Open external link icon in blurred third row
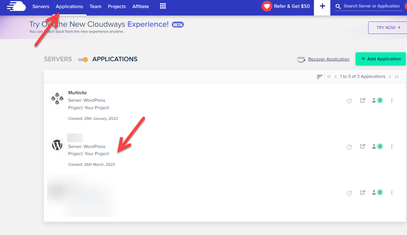The width and height of the screenshot is (407, 235). tap(362, 192)
